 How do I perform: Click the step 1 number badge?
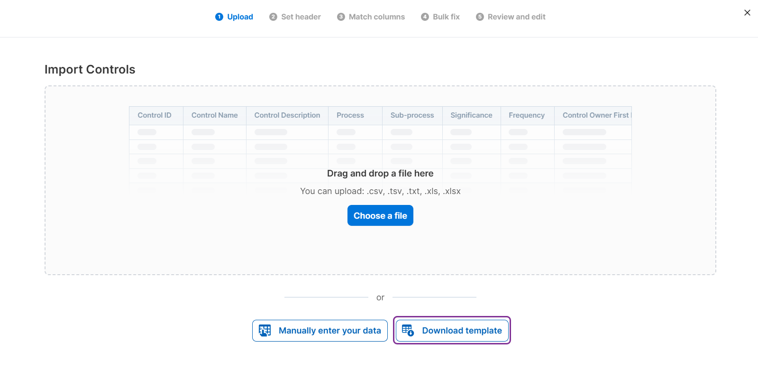click(219, 17)
